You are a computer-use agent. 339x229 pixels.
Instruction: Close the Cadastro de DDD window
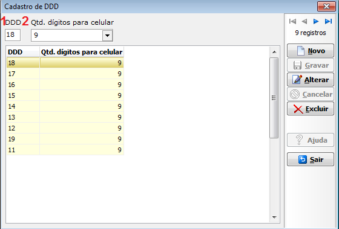(326, 7)
